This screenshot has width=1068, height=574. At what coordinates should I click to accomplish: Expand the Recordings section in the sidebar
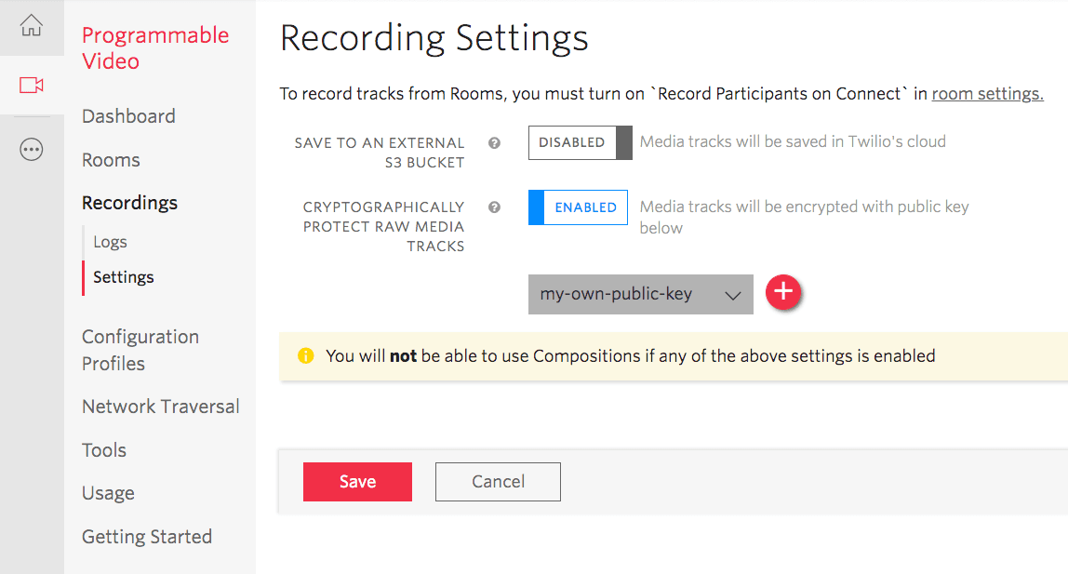(x=129, y=202)
